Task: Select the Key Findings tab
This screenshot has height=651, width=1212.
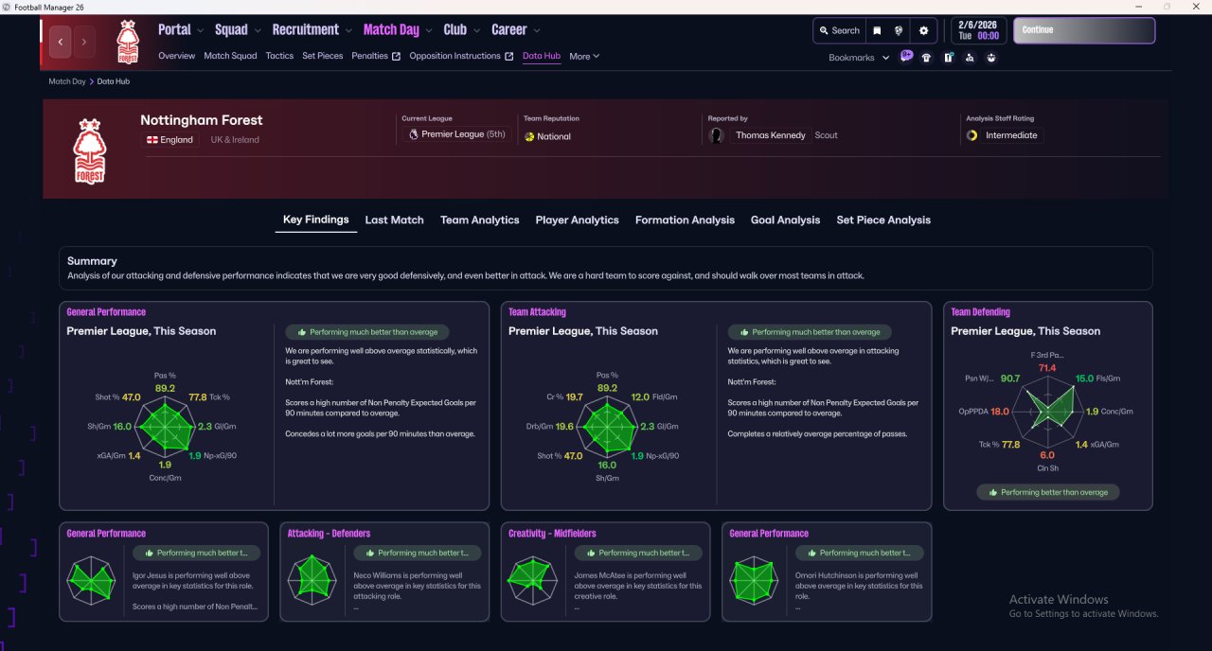Action: click(x=316, y=220)
